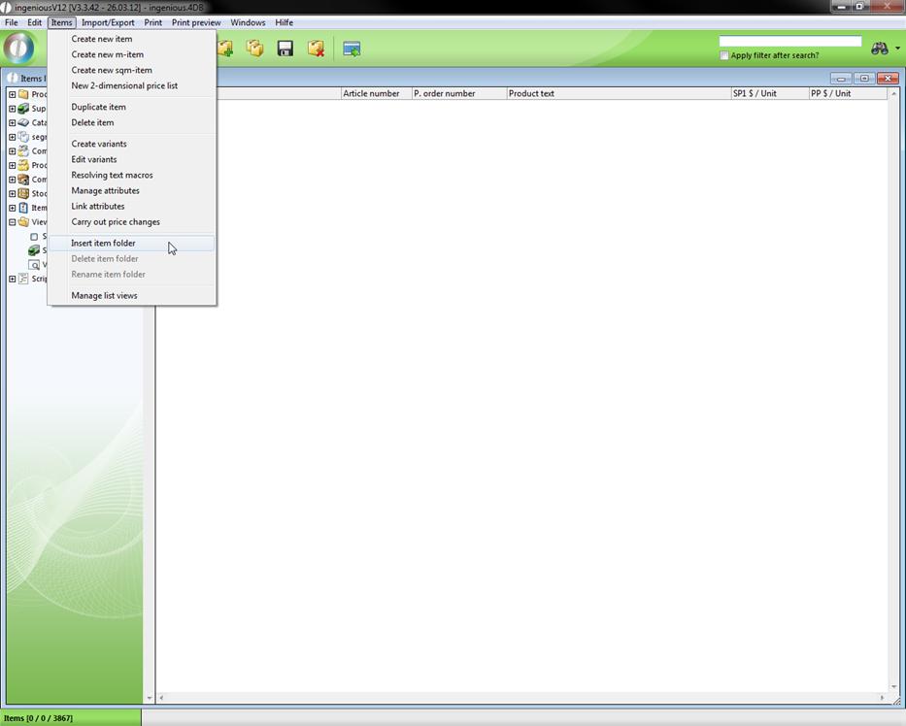Screen dimensions: 906x726
Task: Enable Apply filter after search checkbox
Action: 724,55
